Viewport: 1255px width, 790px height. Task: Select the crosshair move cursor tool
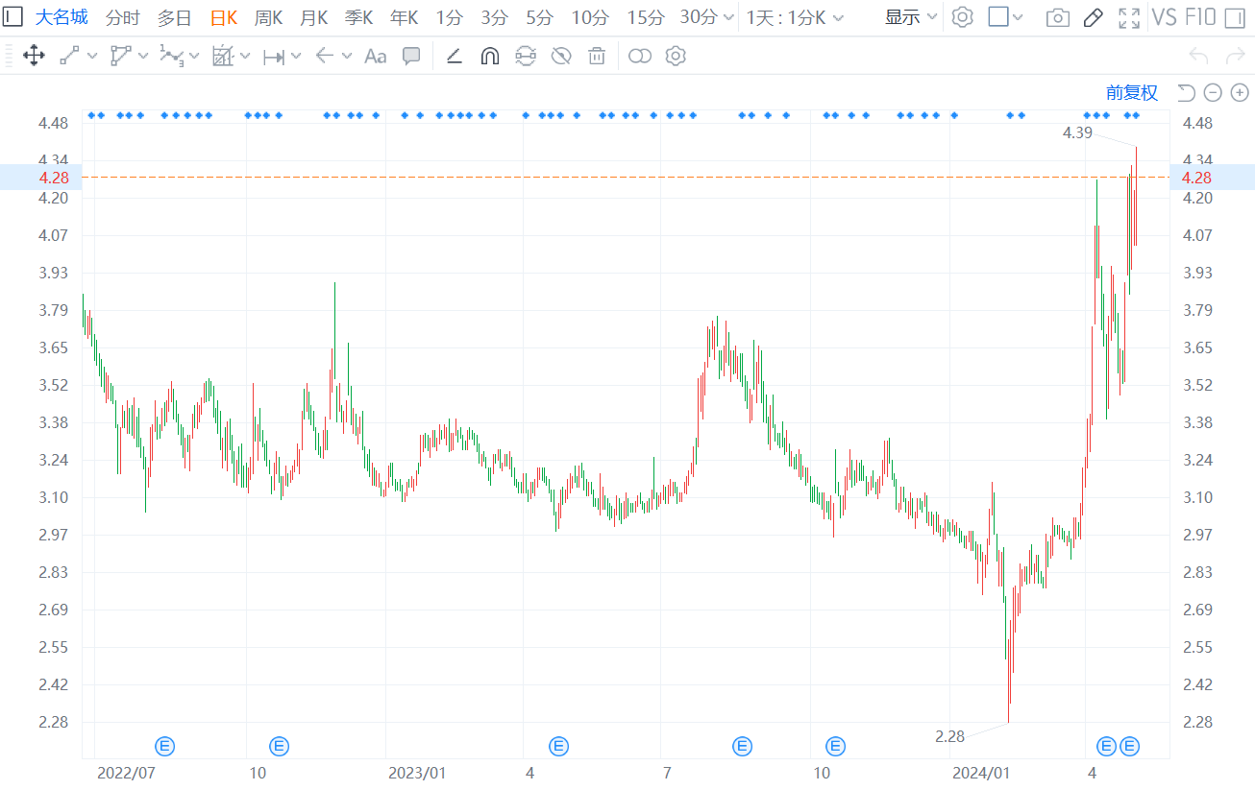tap(34, 56)
